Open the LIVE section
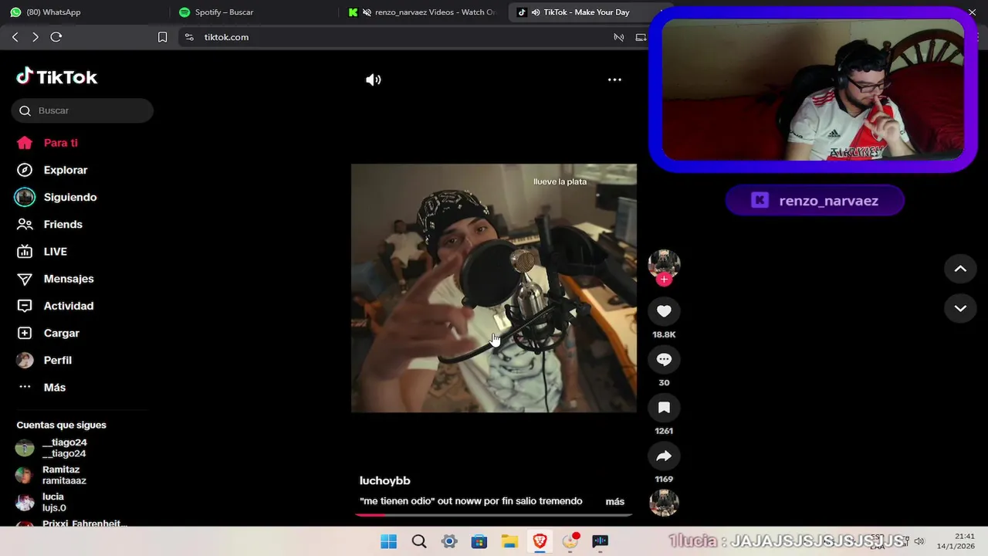The height and width of the screenshot is (556, 988). coord(42,252)
